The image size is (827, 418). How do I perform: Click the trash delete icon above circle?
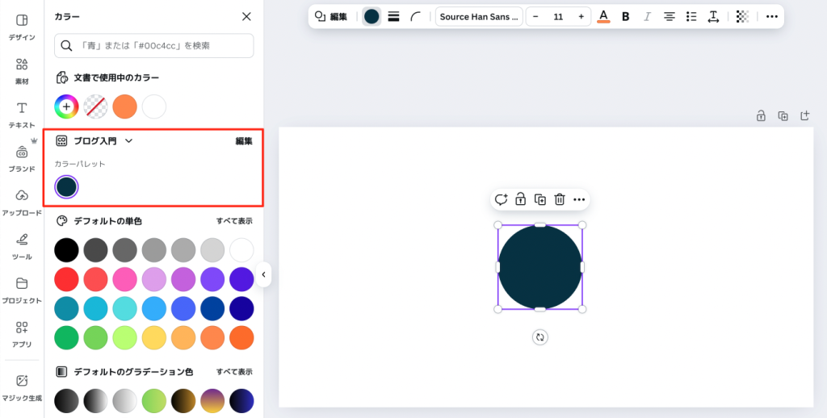point(559,199)
